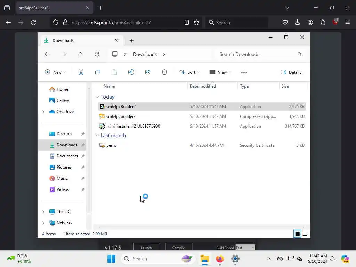Select mini_installer.121.0.6167.6900 file

click(x=202, y=126)
